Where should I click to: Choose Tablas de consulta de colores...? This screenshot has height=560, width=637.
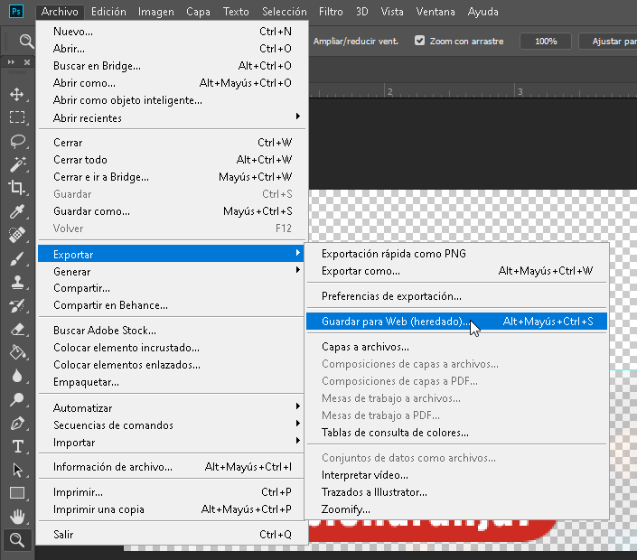pos(456,432)
